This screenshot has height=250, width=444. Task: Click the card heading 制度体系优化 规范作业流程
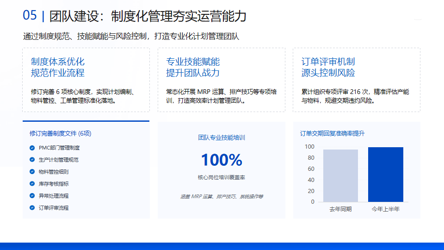coord(58,67)
